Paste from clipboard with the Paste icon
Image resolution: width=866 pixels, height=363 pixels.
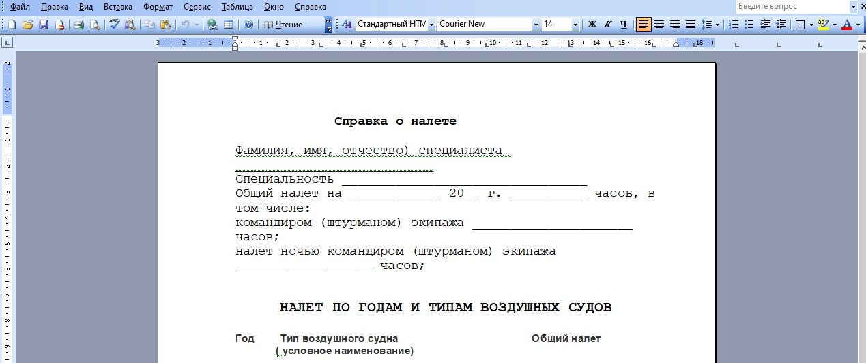pyautogui.click(x=165, y=25)
